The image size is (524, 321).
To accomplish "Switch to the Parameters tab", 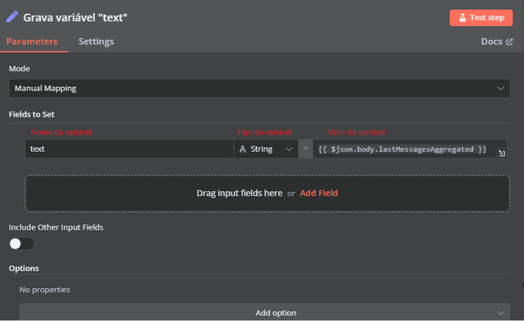I will point(32,42).
